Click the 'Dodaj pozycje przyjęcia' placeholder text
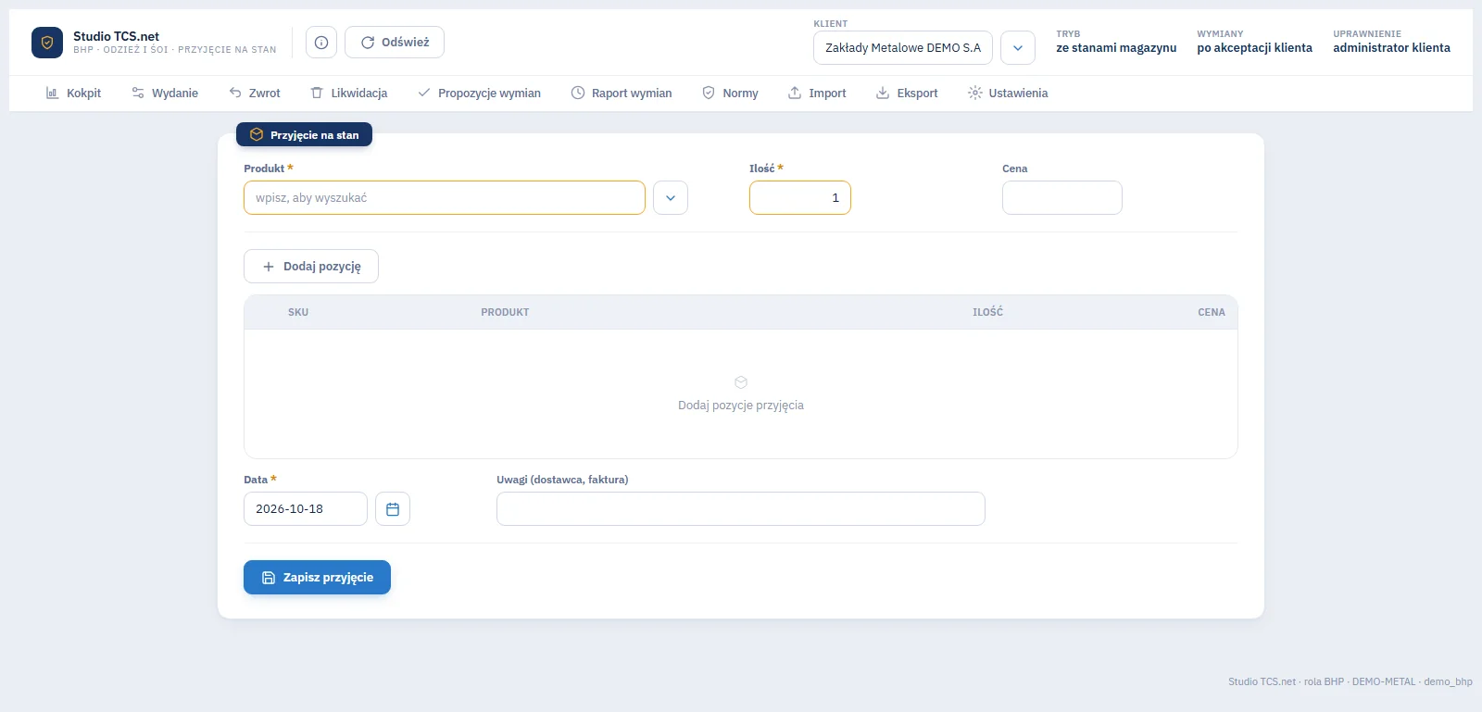1482x712 pixels. (741, 406)
